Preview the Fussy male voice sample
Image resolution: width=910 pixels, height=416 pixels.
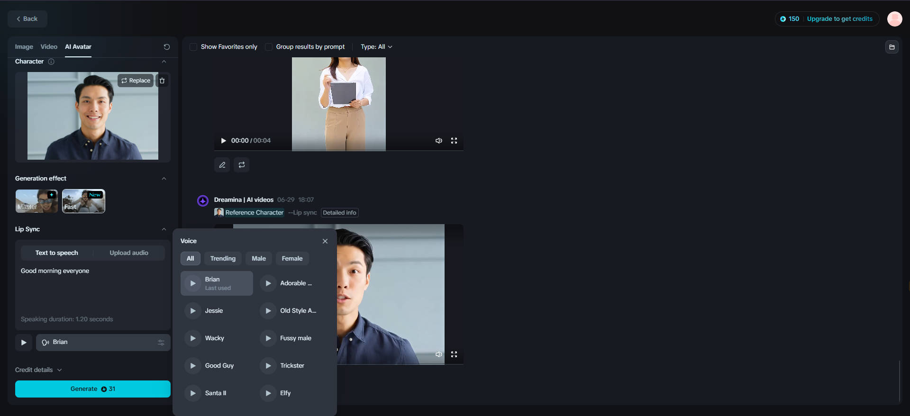pyautogui.click(x=268, y=338)
